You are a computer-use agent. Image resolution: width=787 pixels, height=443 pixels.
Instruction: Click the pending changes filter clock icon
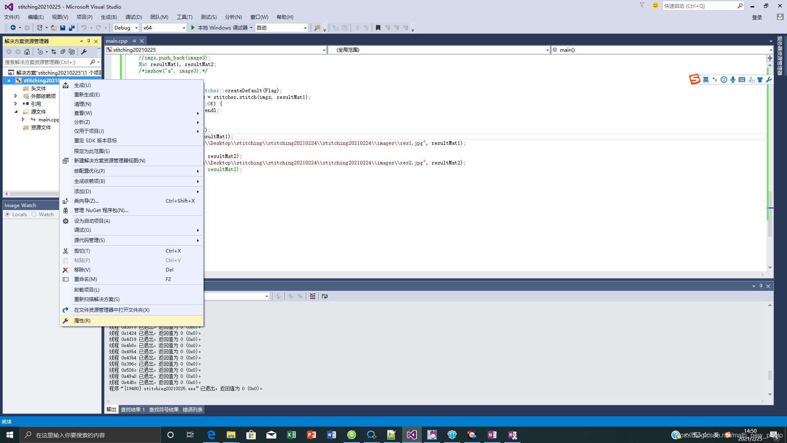tap(40, 52)
